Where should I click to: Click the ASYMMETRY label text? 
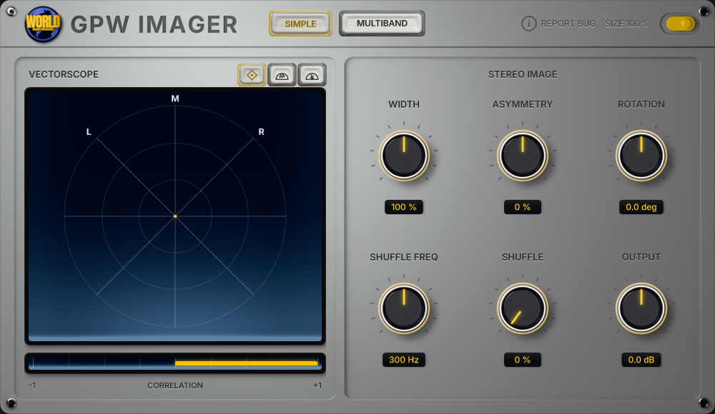tap(523, 104)
